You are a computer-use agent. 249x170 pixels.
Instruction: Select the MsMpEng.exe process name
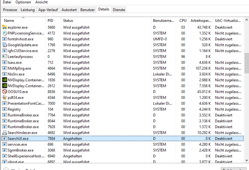pyautogui.click(x=19, y=68)
